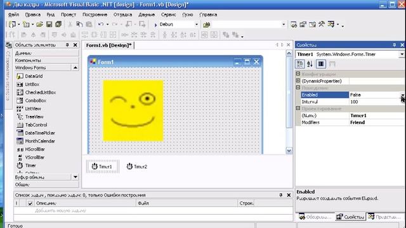Expand the DynamicProperties node
Image resolution: width=406 pixels, height=228 pixels.
(298, 80)
